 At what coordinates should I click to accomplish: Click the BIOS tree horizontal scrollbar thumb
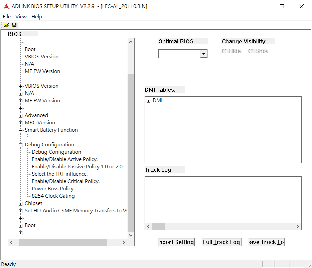point(63,242)
